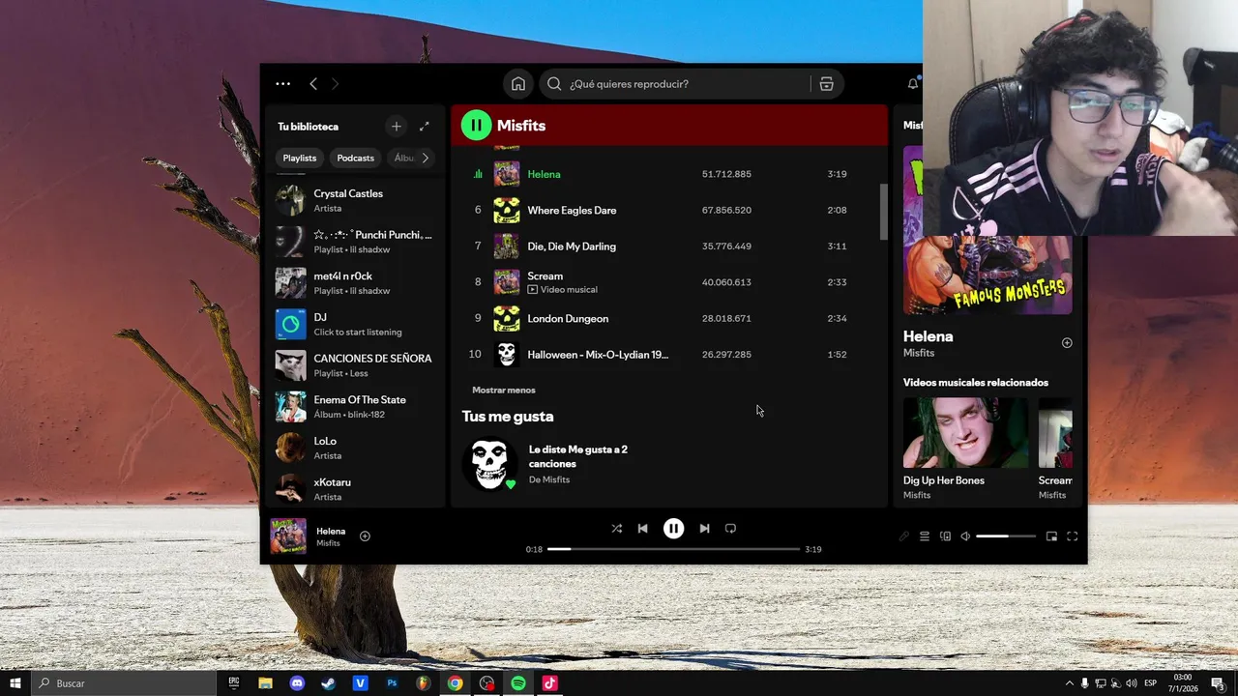The image size is (1238, 696).
Task: Open the Spotify Home button
Action: tap(518, 84)
